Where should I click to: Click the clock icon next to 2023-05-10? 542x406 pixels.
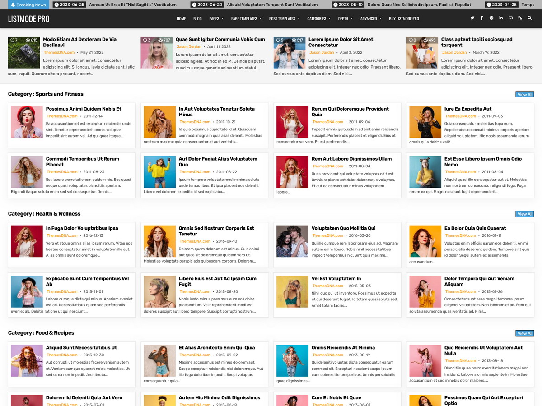[335, 5]
